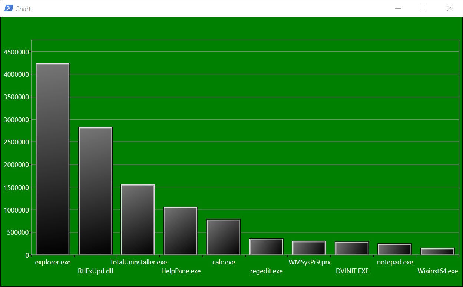Click the 3500000 y-axis value

(x=16, y=97)
